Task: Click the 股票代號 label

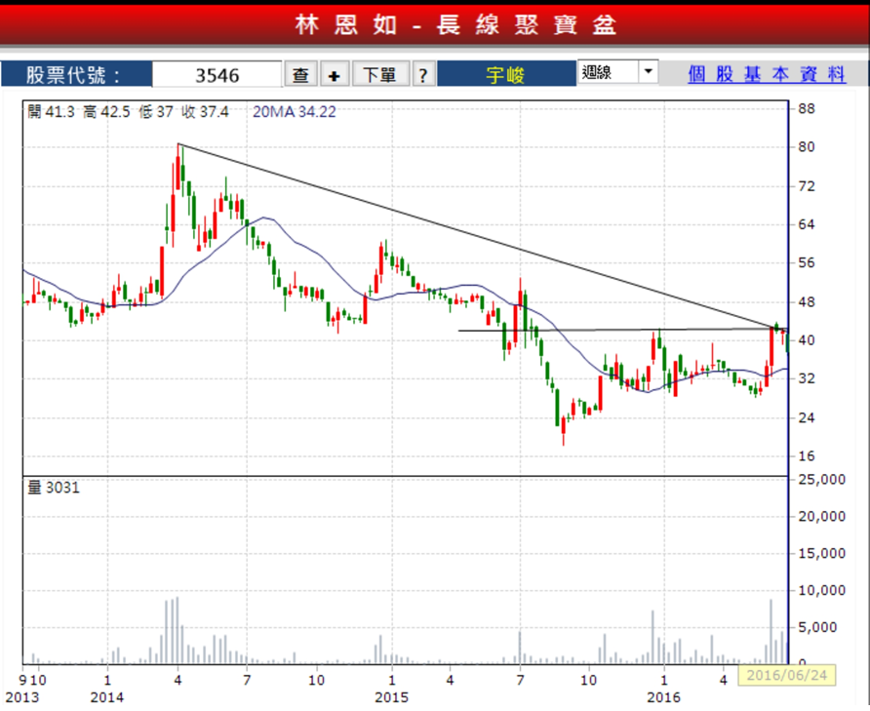Action: click(x=74, y=74)
